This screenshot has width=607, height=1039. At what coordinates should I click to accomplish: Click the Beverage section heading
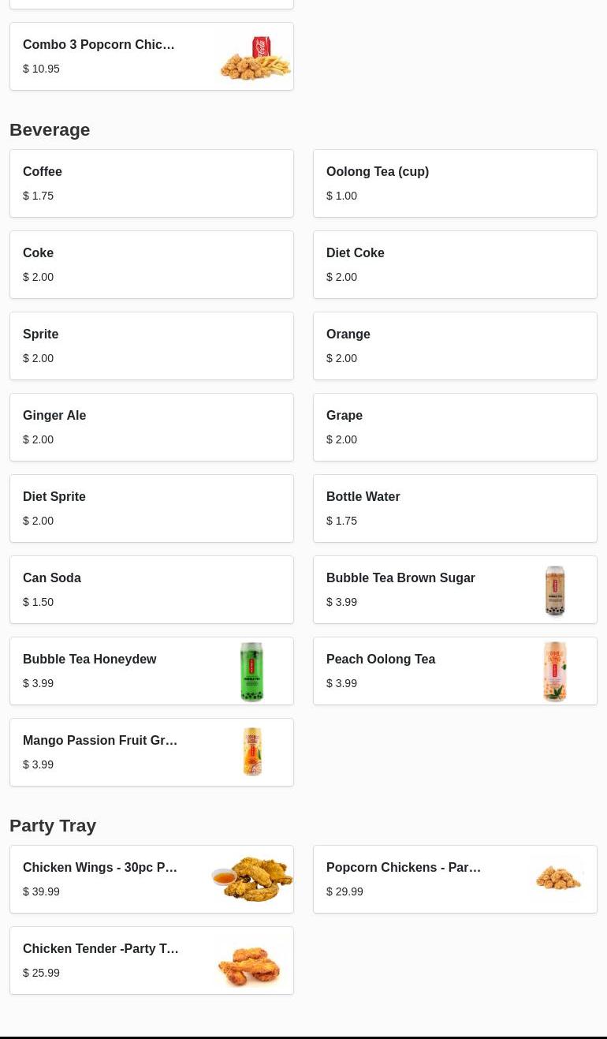point(50,129)
